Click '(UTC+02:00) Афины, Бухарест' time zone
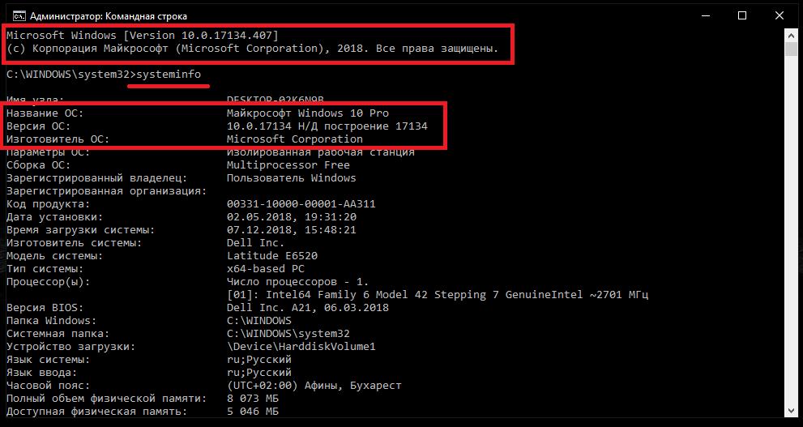 [314, 386]
